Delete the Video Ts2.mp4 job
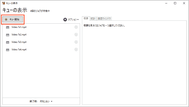 76,34
